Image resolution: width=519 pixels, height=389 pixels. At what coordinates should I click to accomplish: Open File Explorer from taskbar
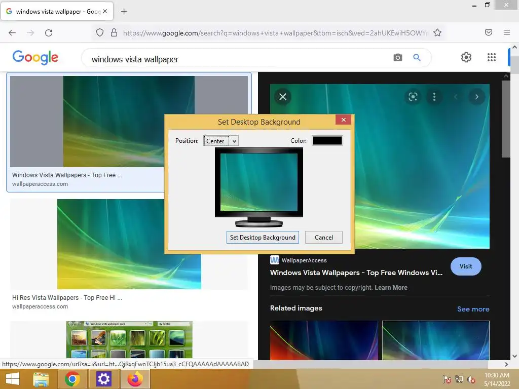pos(41,379)
